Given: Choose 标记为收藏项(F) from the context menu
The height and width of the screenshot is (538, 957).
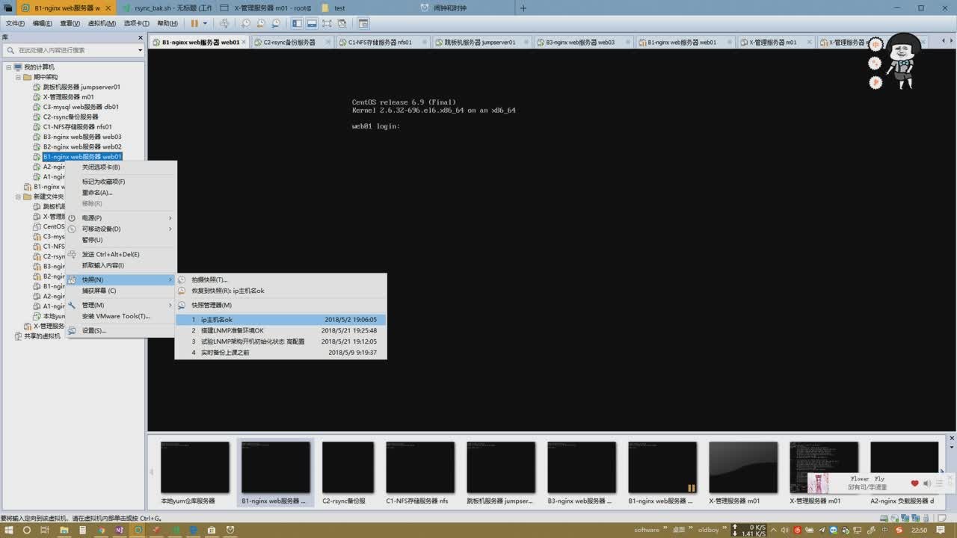Looking at the screenshot, I should tap(121, 182).
